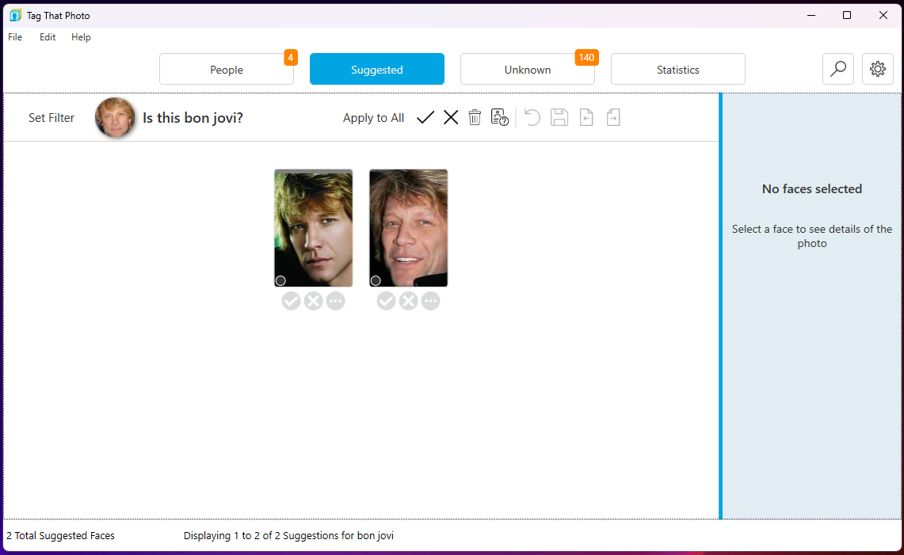This screenshot has height=555, width=904.
Task: Click the save (floppy disk) icon
Action: (559, 117)
